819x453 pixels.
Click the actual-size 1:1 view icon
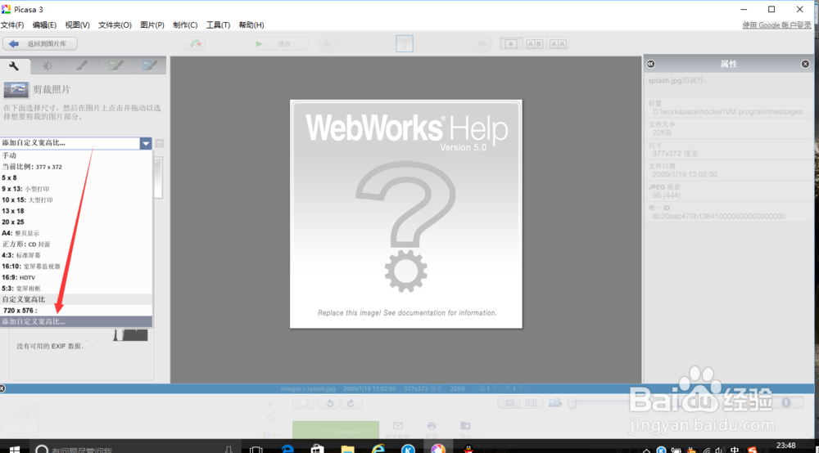(531, 403)
